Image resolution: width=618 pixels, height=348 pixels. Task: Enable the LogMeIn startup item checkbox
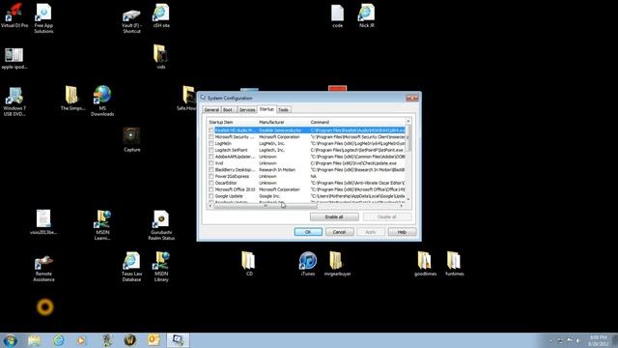coord(211,144)
